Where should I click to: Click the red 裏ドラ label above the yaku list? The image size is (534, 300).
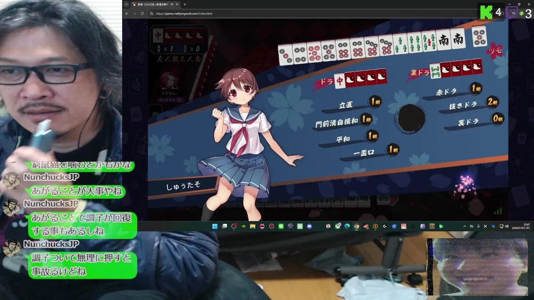point(418,73)
